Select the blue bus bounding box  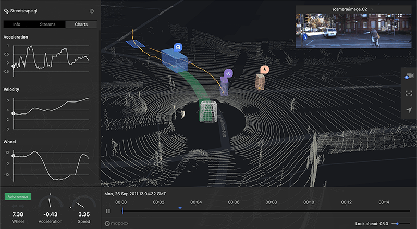[174, 60]
